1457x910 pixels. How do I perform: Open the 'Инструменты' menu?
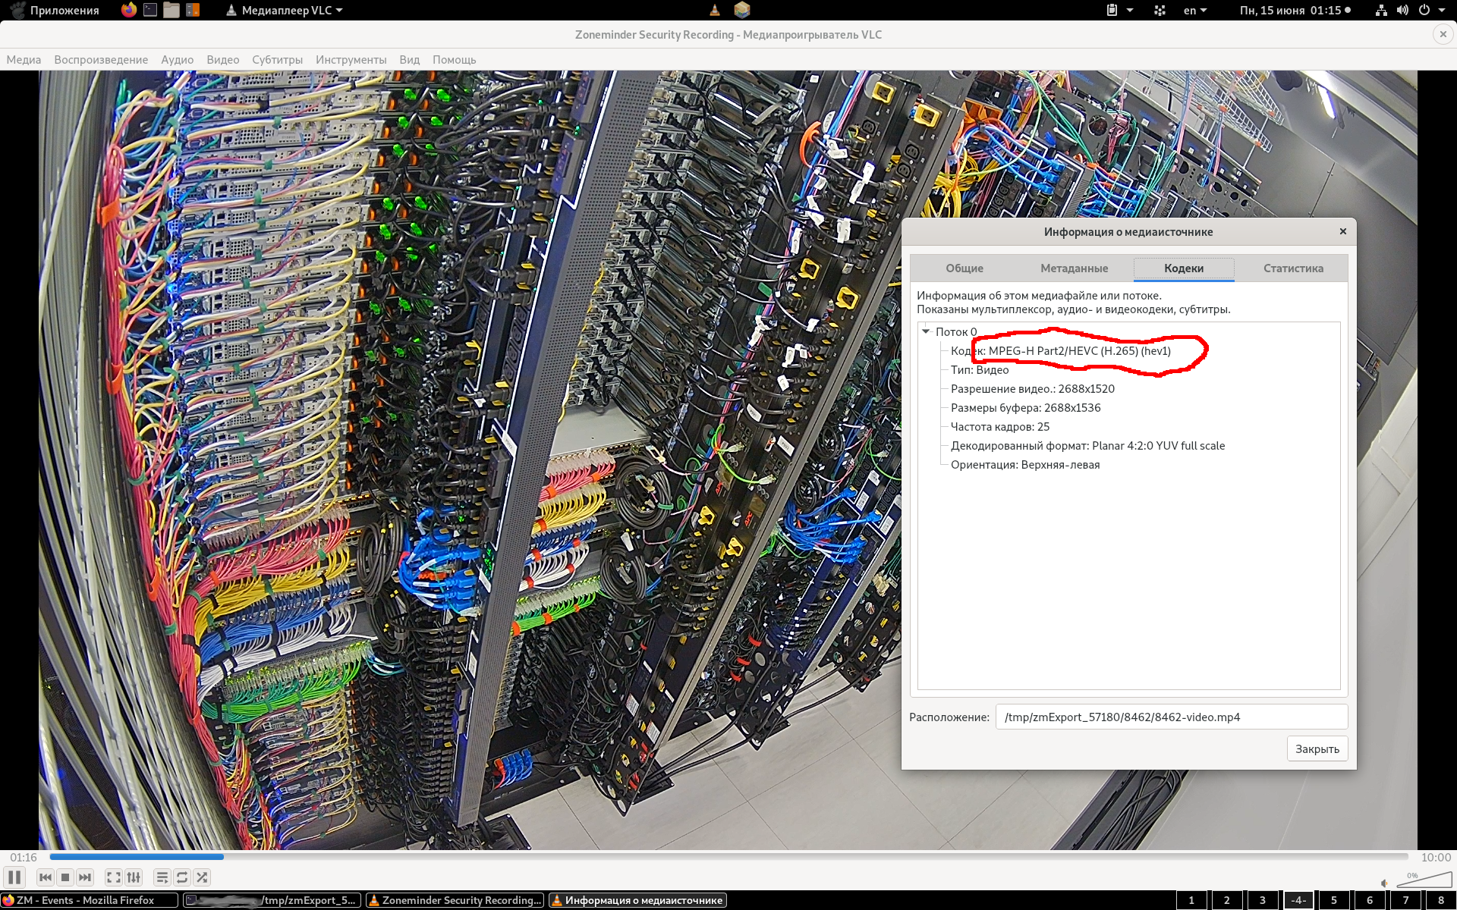point(351,60)
